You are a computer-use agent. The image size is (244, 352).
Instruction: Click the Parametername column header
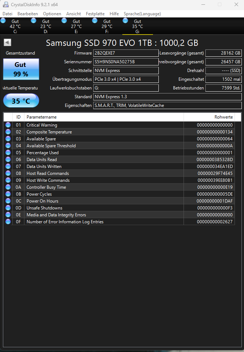pos(104,117)
